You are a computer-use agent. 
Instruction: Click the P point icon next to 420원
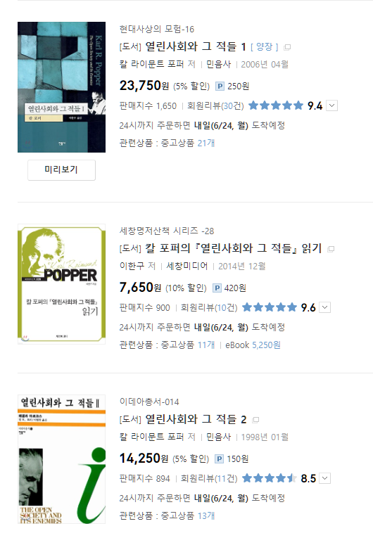217,288
